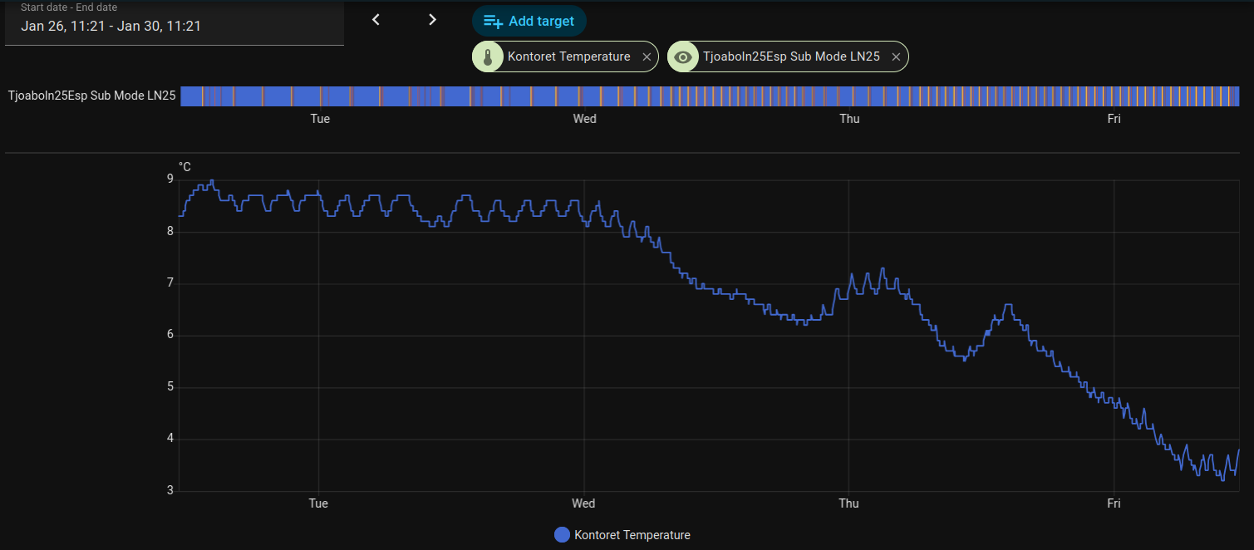Click the 9 value on the temperature axis

tap(170, 179)
